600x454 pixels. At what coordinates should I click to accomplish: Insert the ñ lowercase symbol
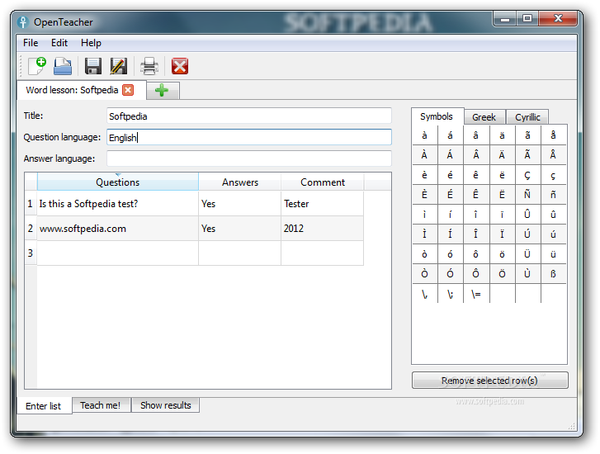click(x=553, y=195)
